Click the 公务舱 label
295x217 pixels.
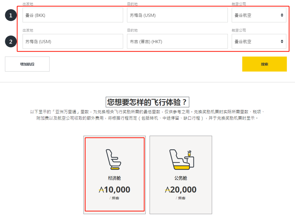click(181, 178)
